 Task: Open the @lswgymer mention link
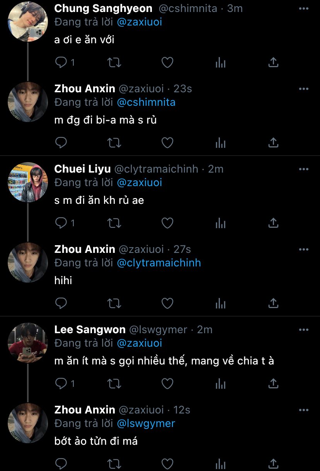coord(146,424)
